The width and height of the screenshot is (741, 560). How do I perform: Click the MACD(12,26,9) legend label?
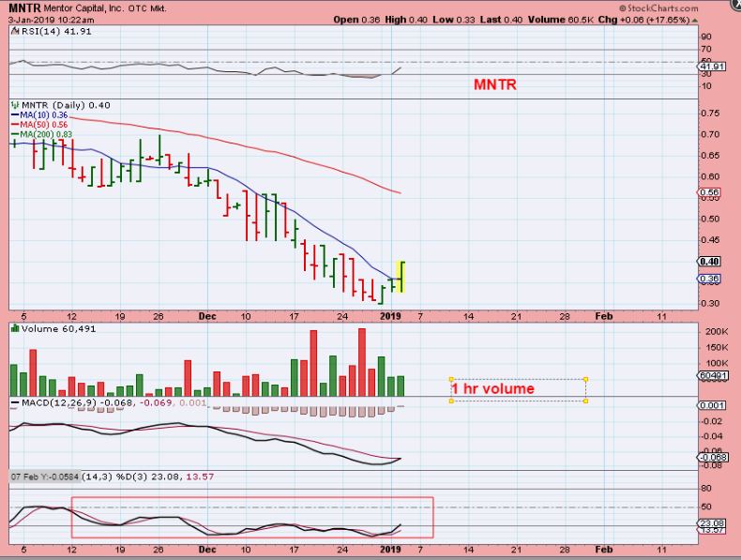tap(59, 402)
